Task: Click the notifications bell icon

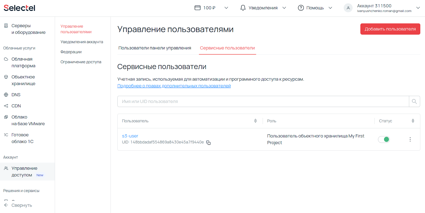Action: tap(243, 8)
